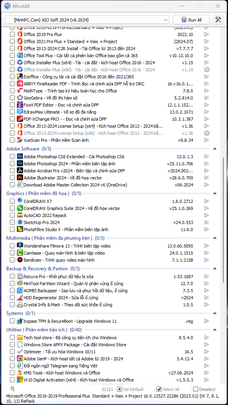228x405 pixels.
Task: Click the CorelDRAW X7 balloon icon
Action: pyautogui.click(x=20, y=201)
